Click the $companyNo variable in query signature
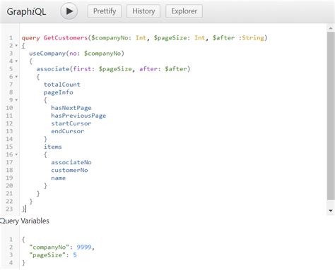The image size is (335, 270). pos(110,38)
